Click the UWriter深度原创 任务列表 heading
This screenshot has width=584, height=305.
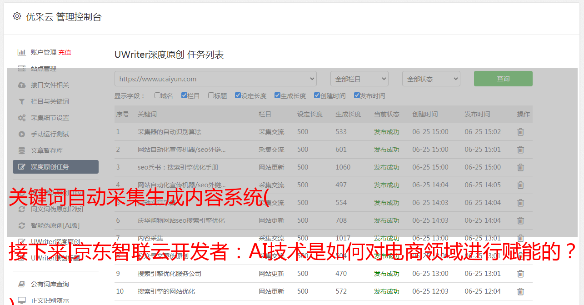pos(169,55)
